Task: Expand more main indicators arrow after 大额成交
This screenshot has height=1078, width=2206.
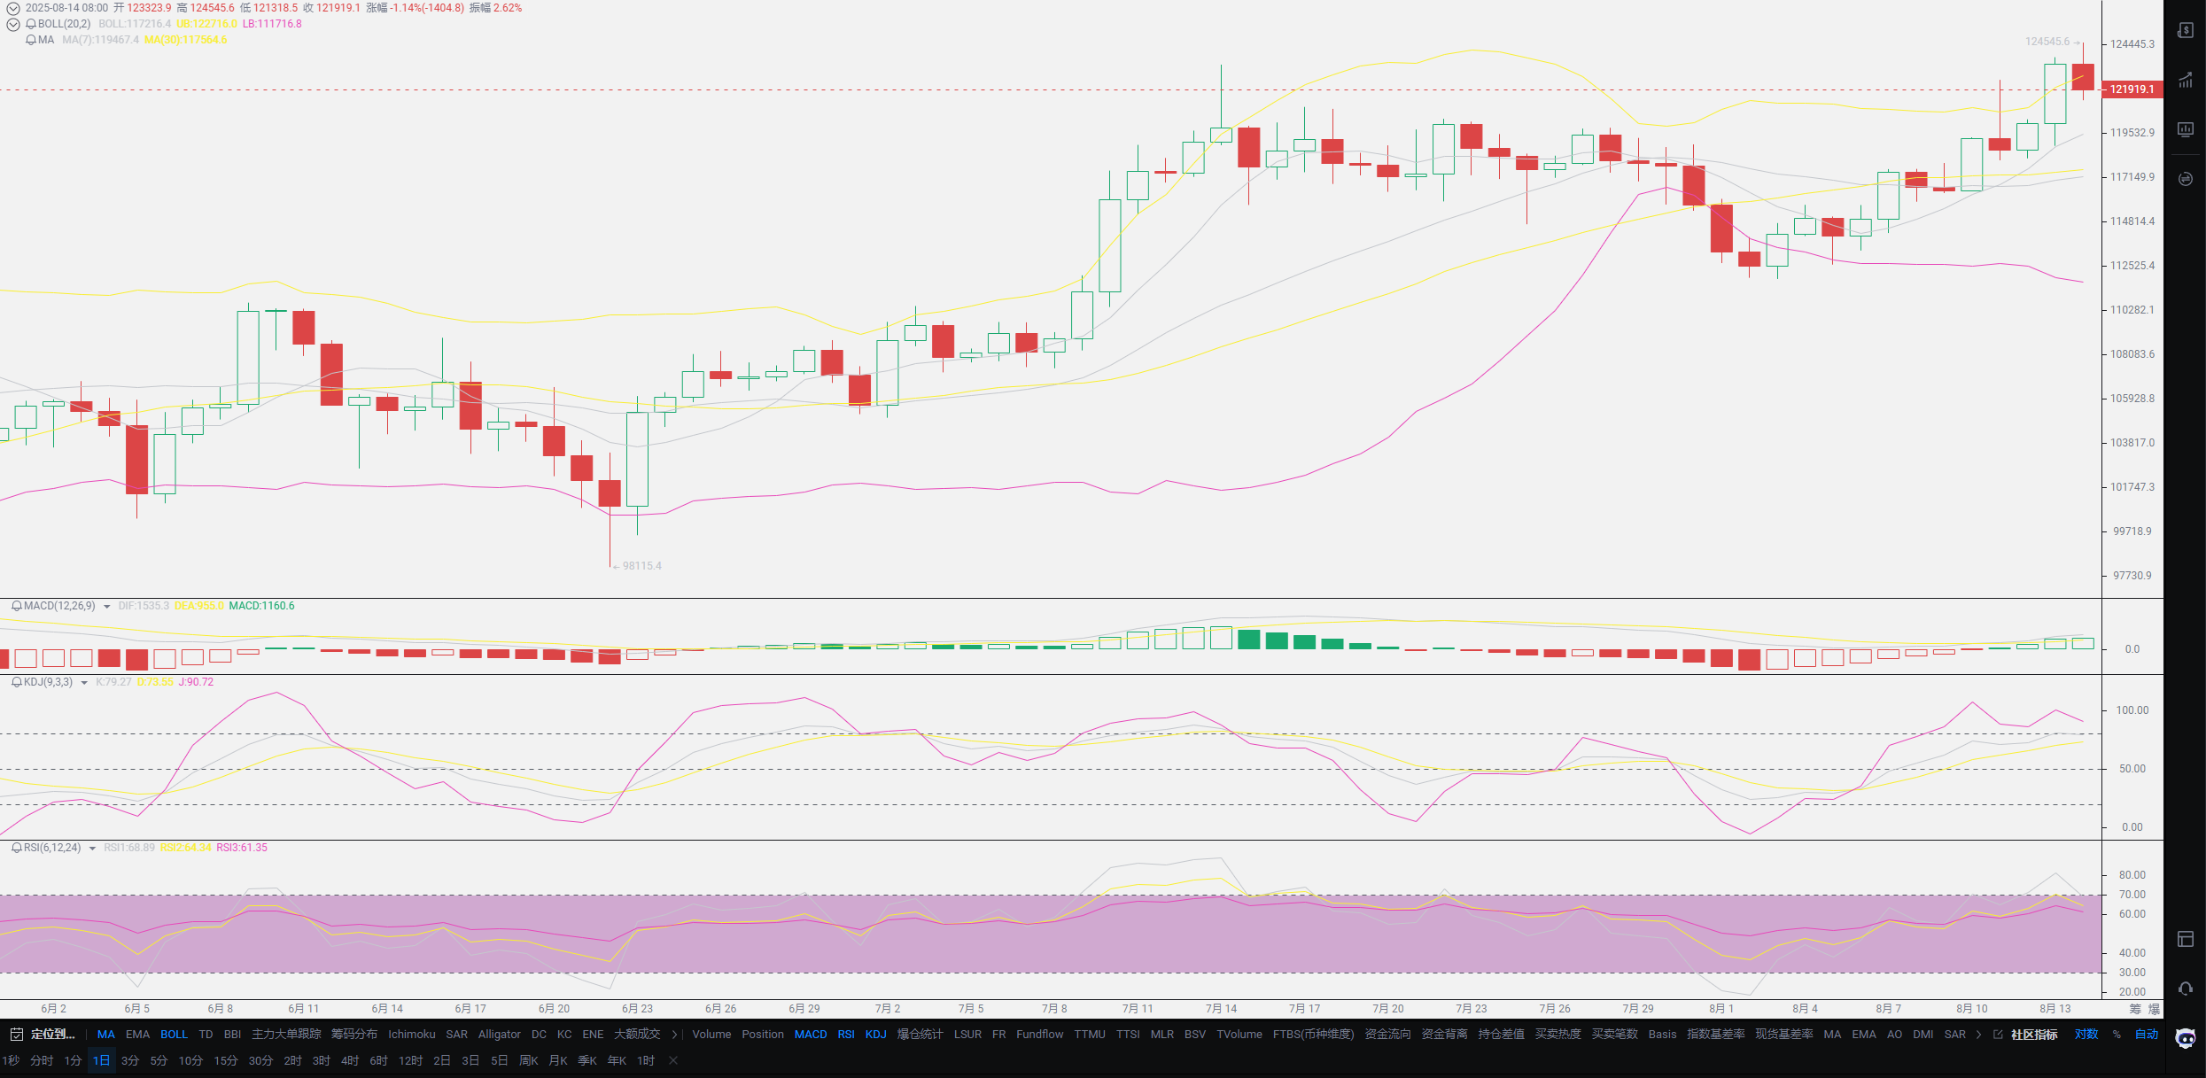Action: pos(674,1035)
